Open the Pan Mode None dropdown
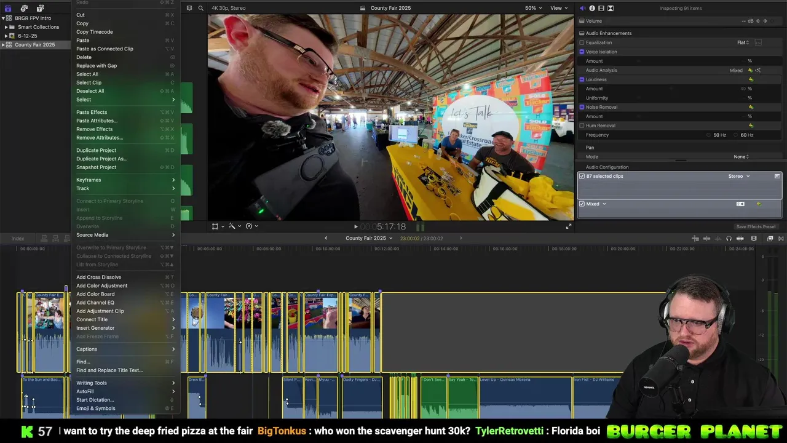Screen dimensions: 787x443 (x=742, y=157)
